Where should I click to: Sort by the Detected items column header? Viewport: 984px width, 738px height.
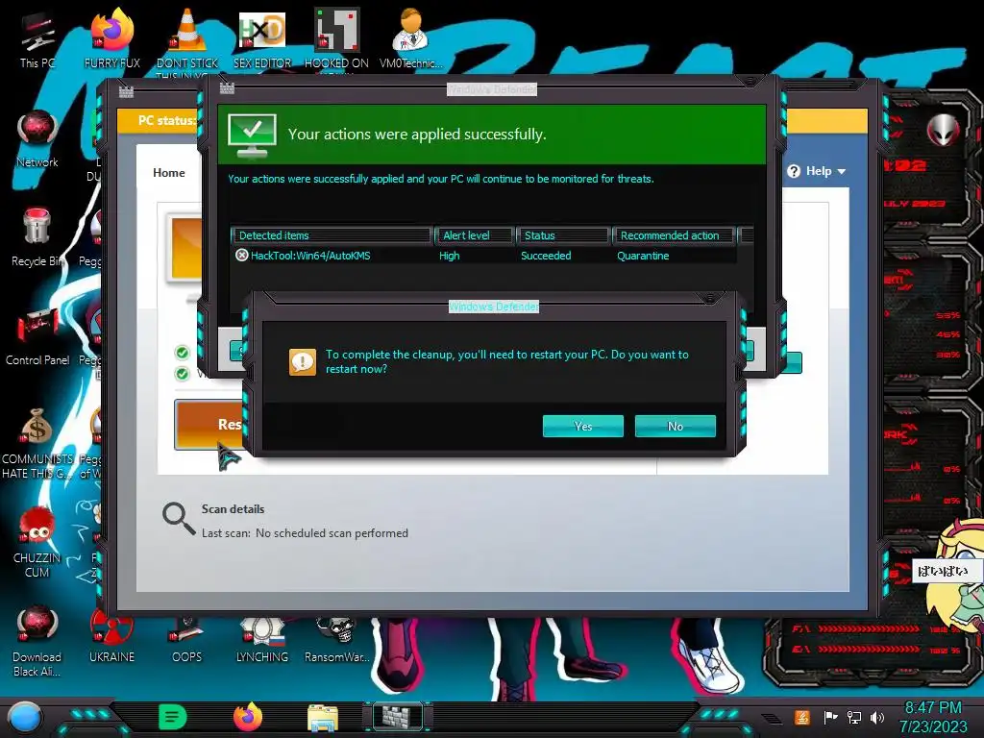(332, 235)
